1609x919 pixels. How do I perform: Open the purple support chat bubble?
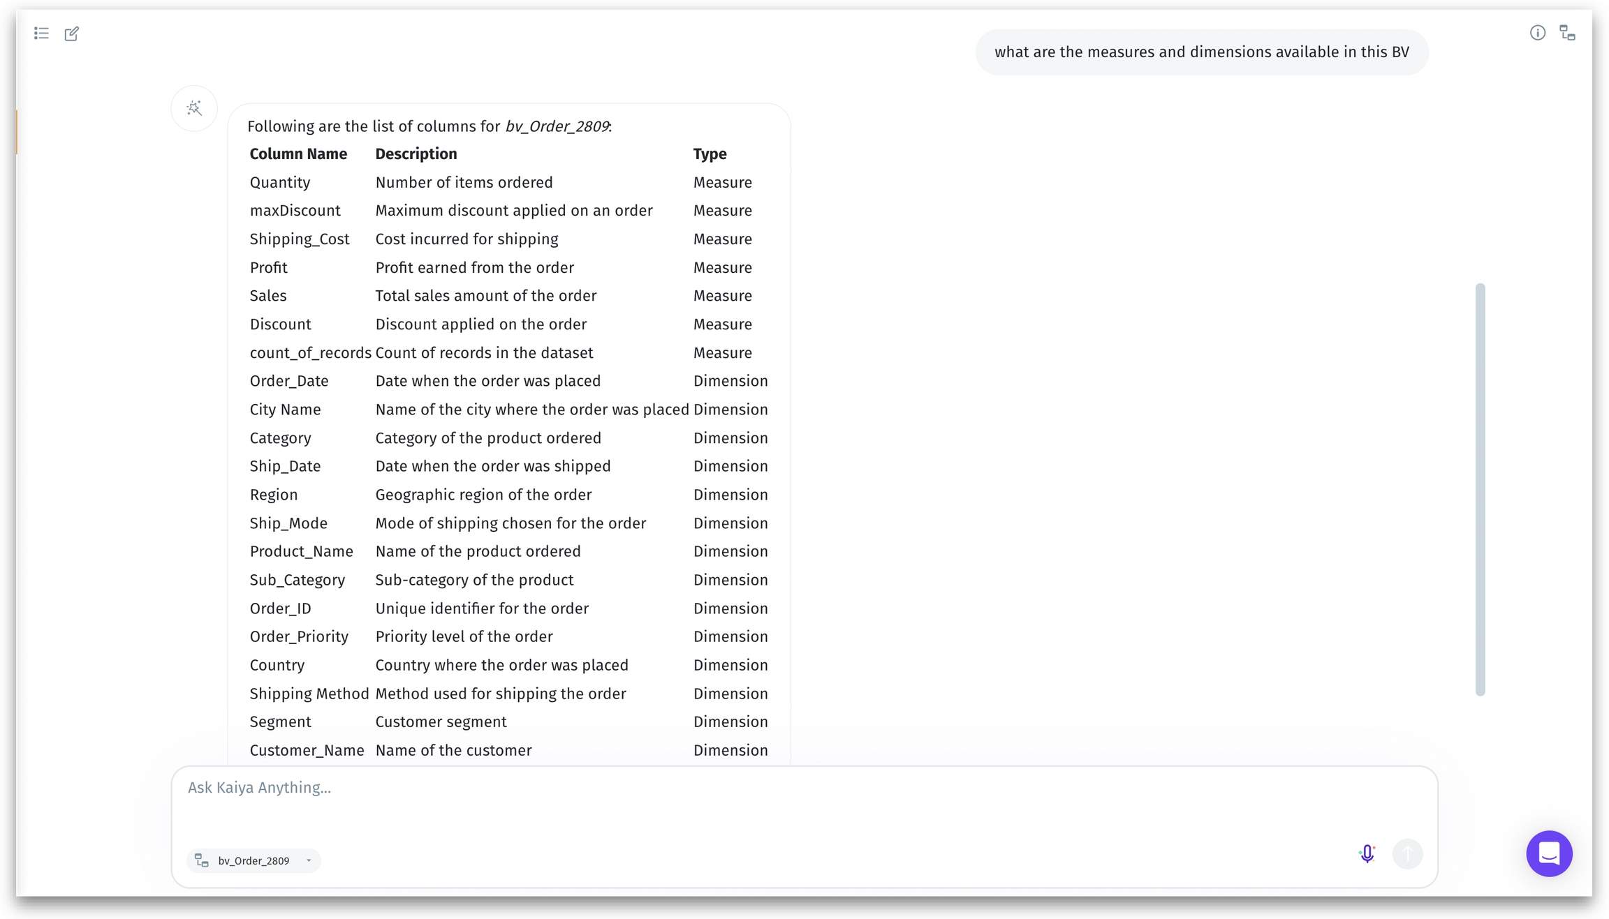(1548, 853)
